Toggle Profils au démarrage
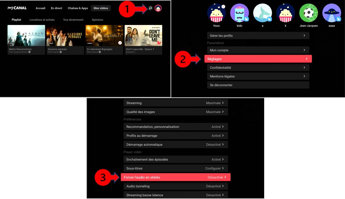 coord(176,136)
